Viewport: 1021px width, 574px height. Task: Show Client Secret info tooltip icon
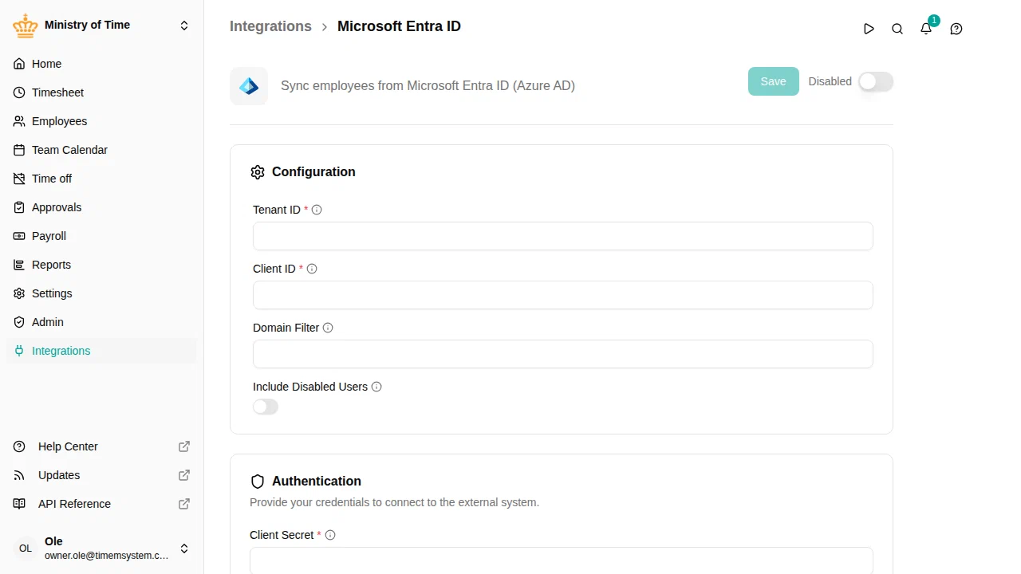(330, 535)
